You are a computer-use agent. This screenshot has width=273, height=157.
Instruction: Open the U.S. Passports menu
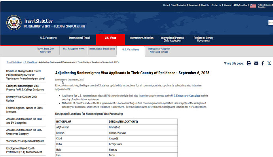point(48,38)
